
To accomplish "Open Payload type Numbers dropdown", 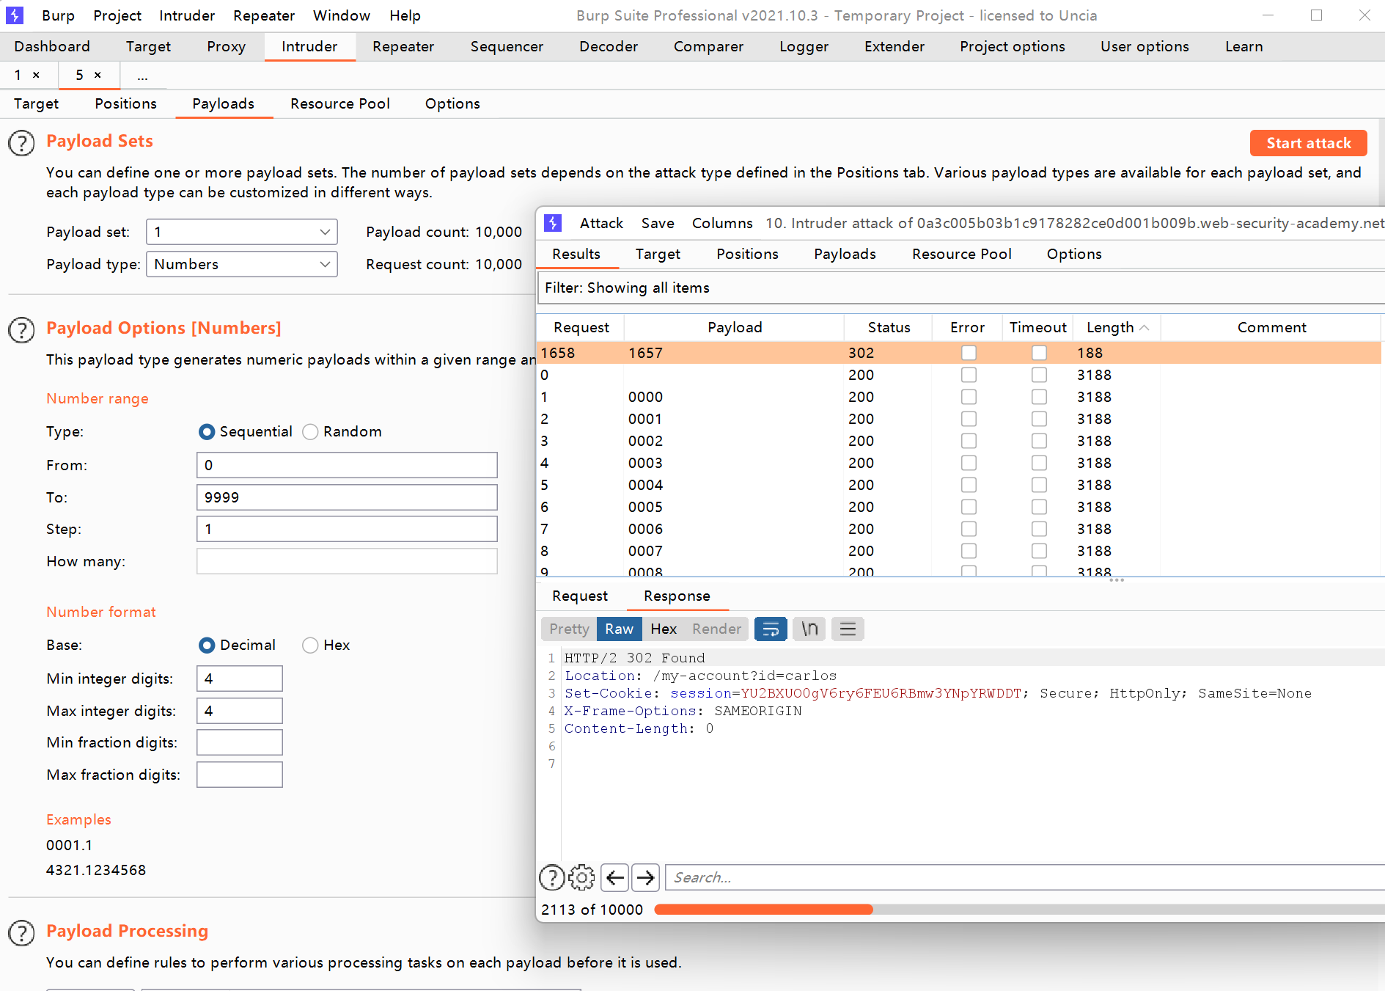I will [242, 264].
